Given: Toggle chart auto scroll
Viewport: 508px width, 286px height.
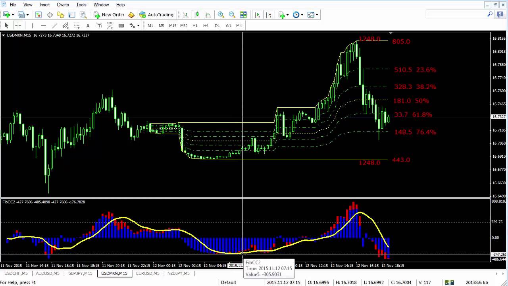Looking at the screenshot, I should click(x=257, y=15).
